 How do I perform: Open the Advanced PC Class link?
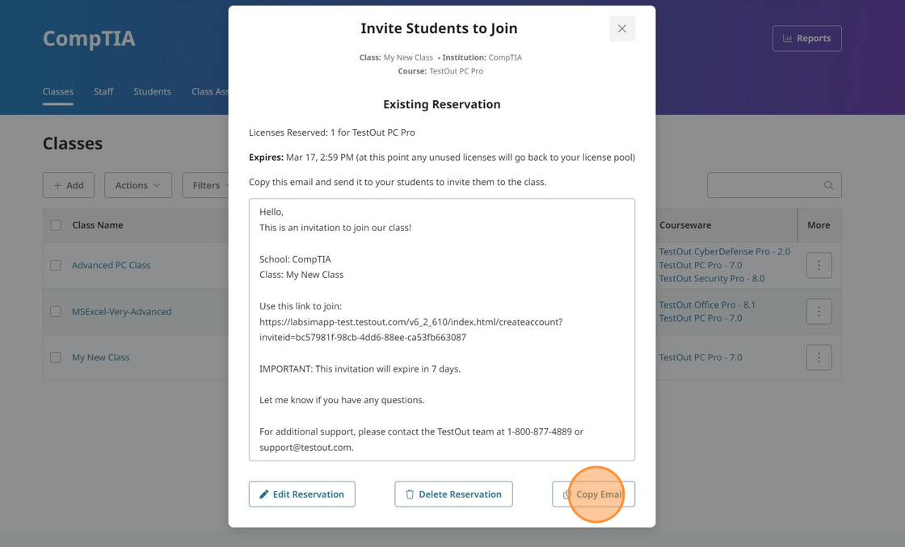(x=111, y=265)
